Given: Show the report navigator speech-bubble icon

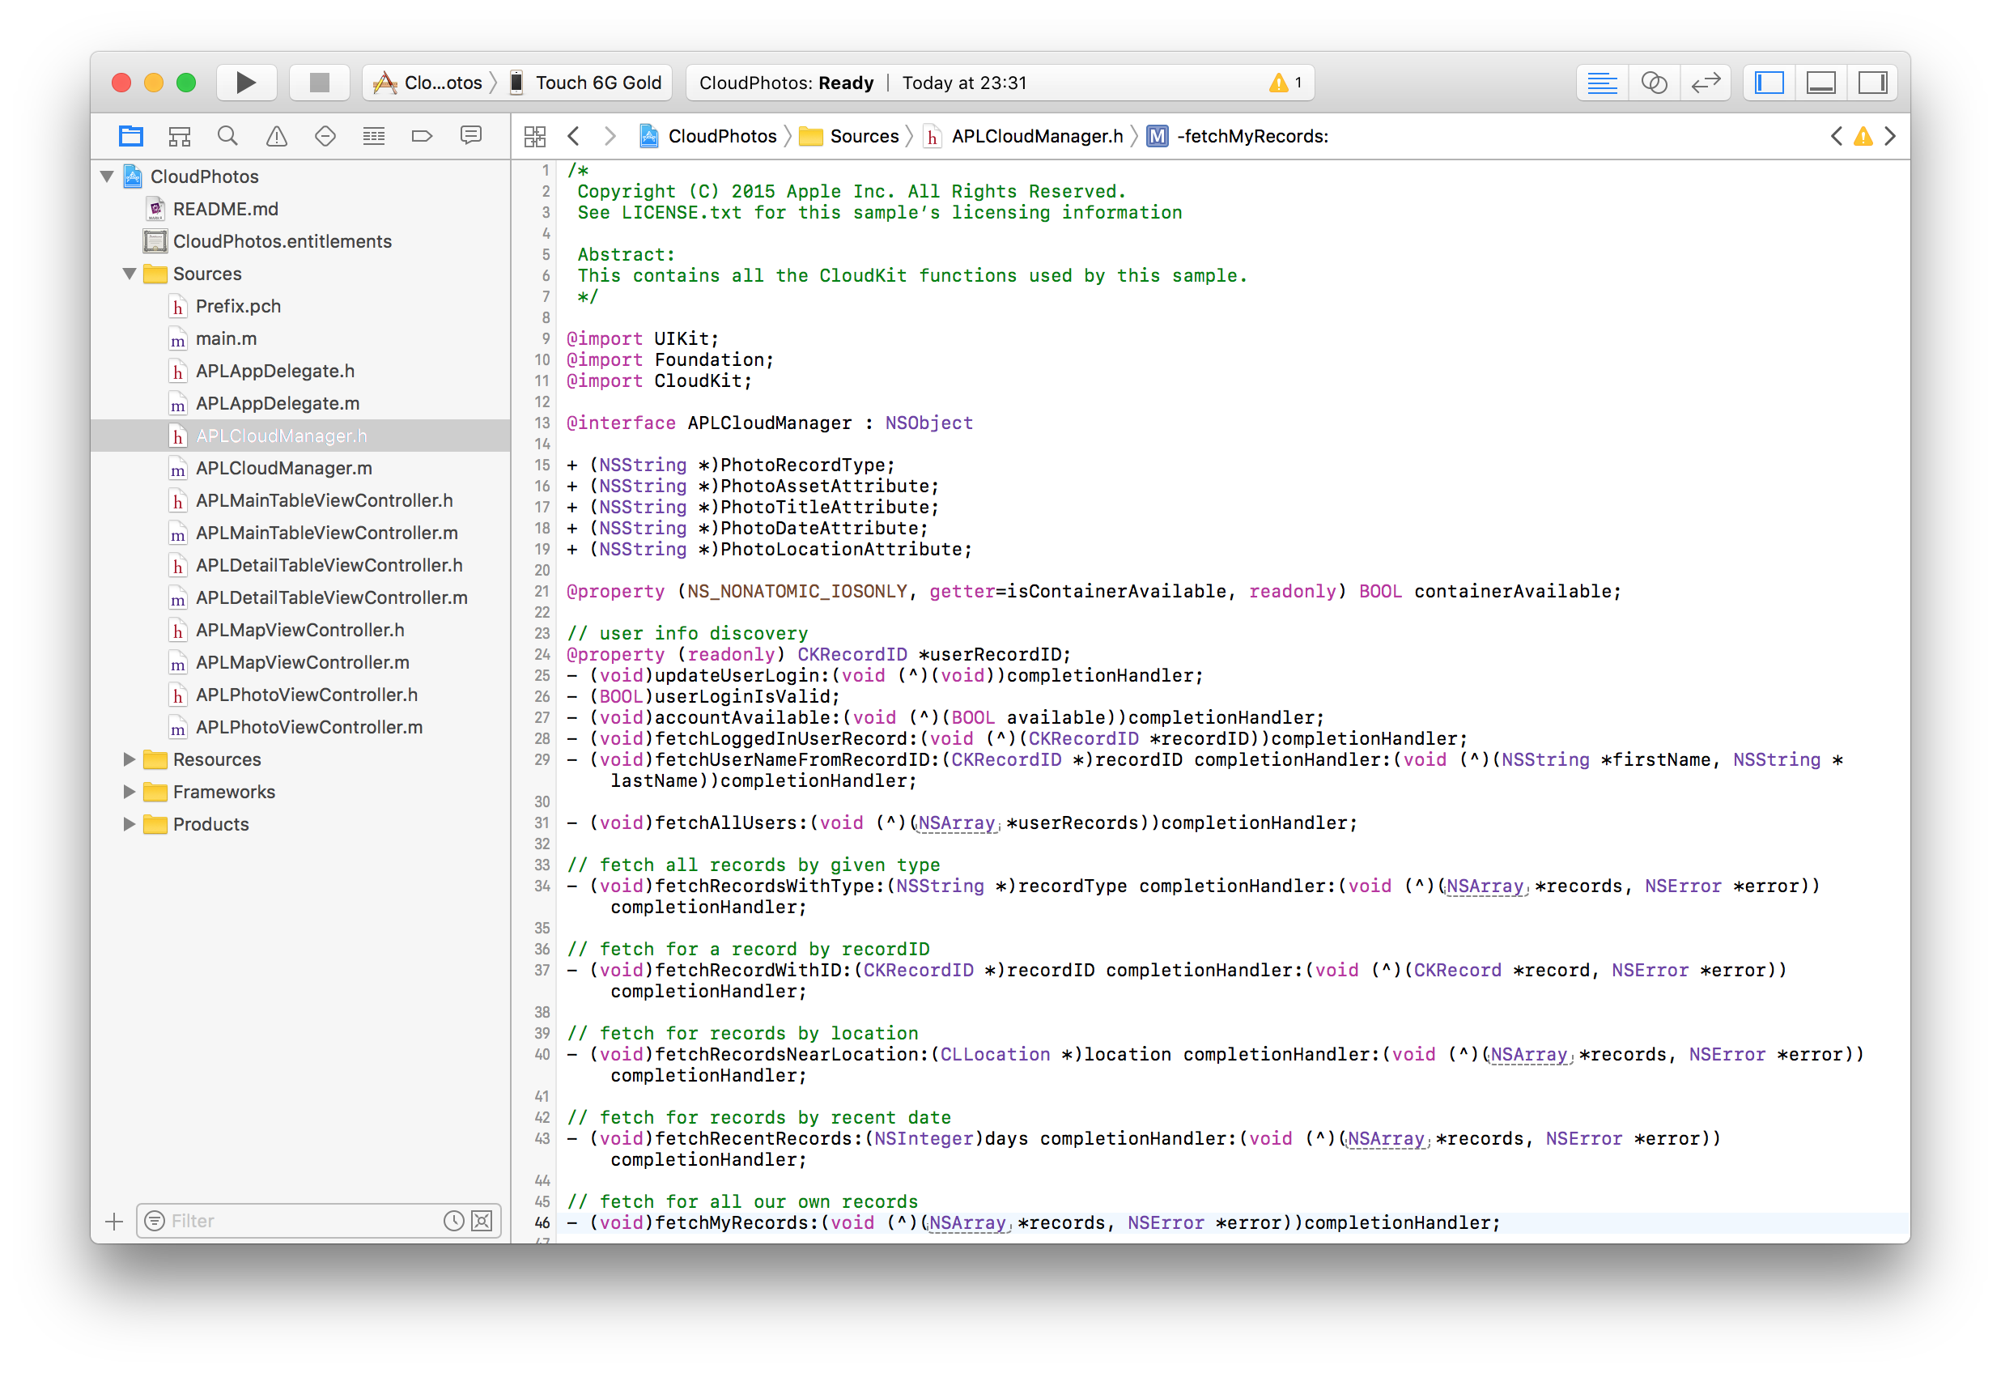Looking at the screenshot, I should tap(471, 136).
